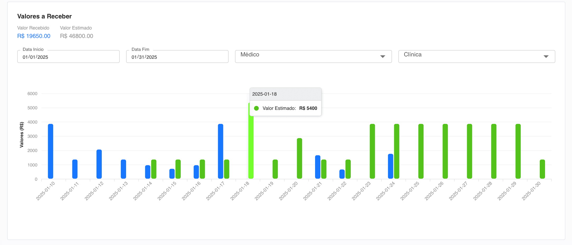
Task: Click the blue bar for 2025-01-11
Action: (x=75, y=169)
